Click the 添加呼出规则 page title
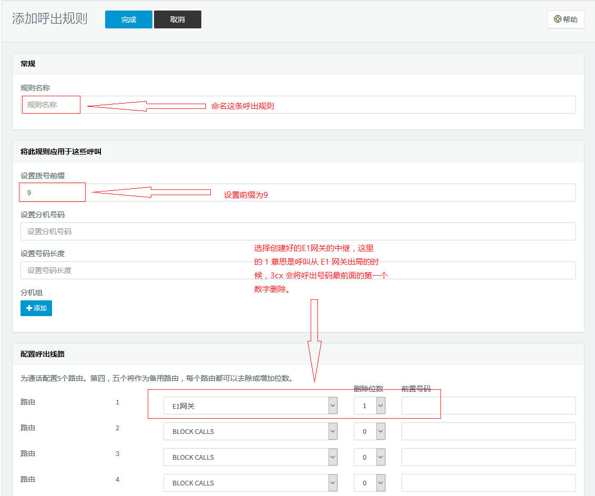The width and height of the screenshot is (595, 496). click(x=50, y=18)
